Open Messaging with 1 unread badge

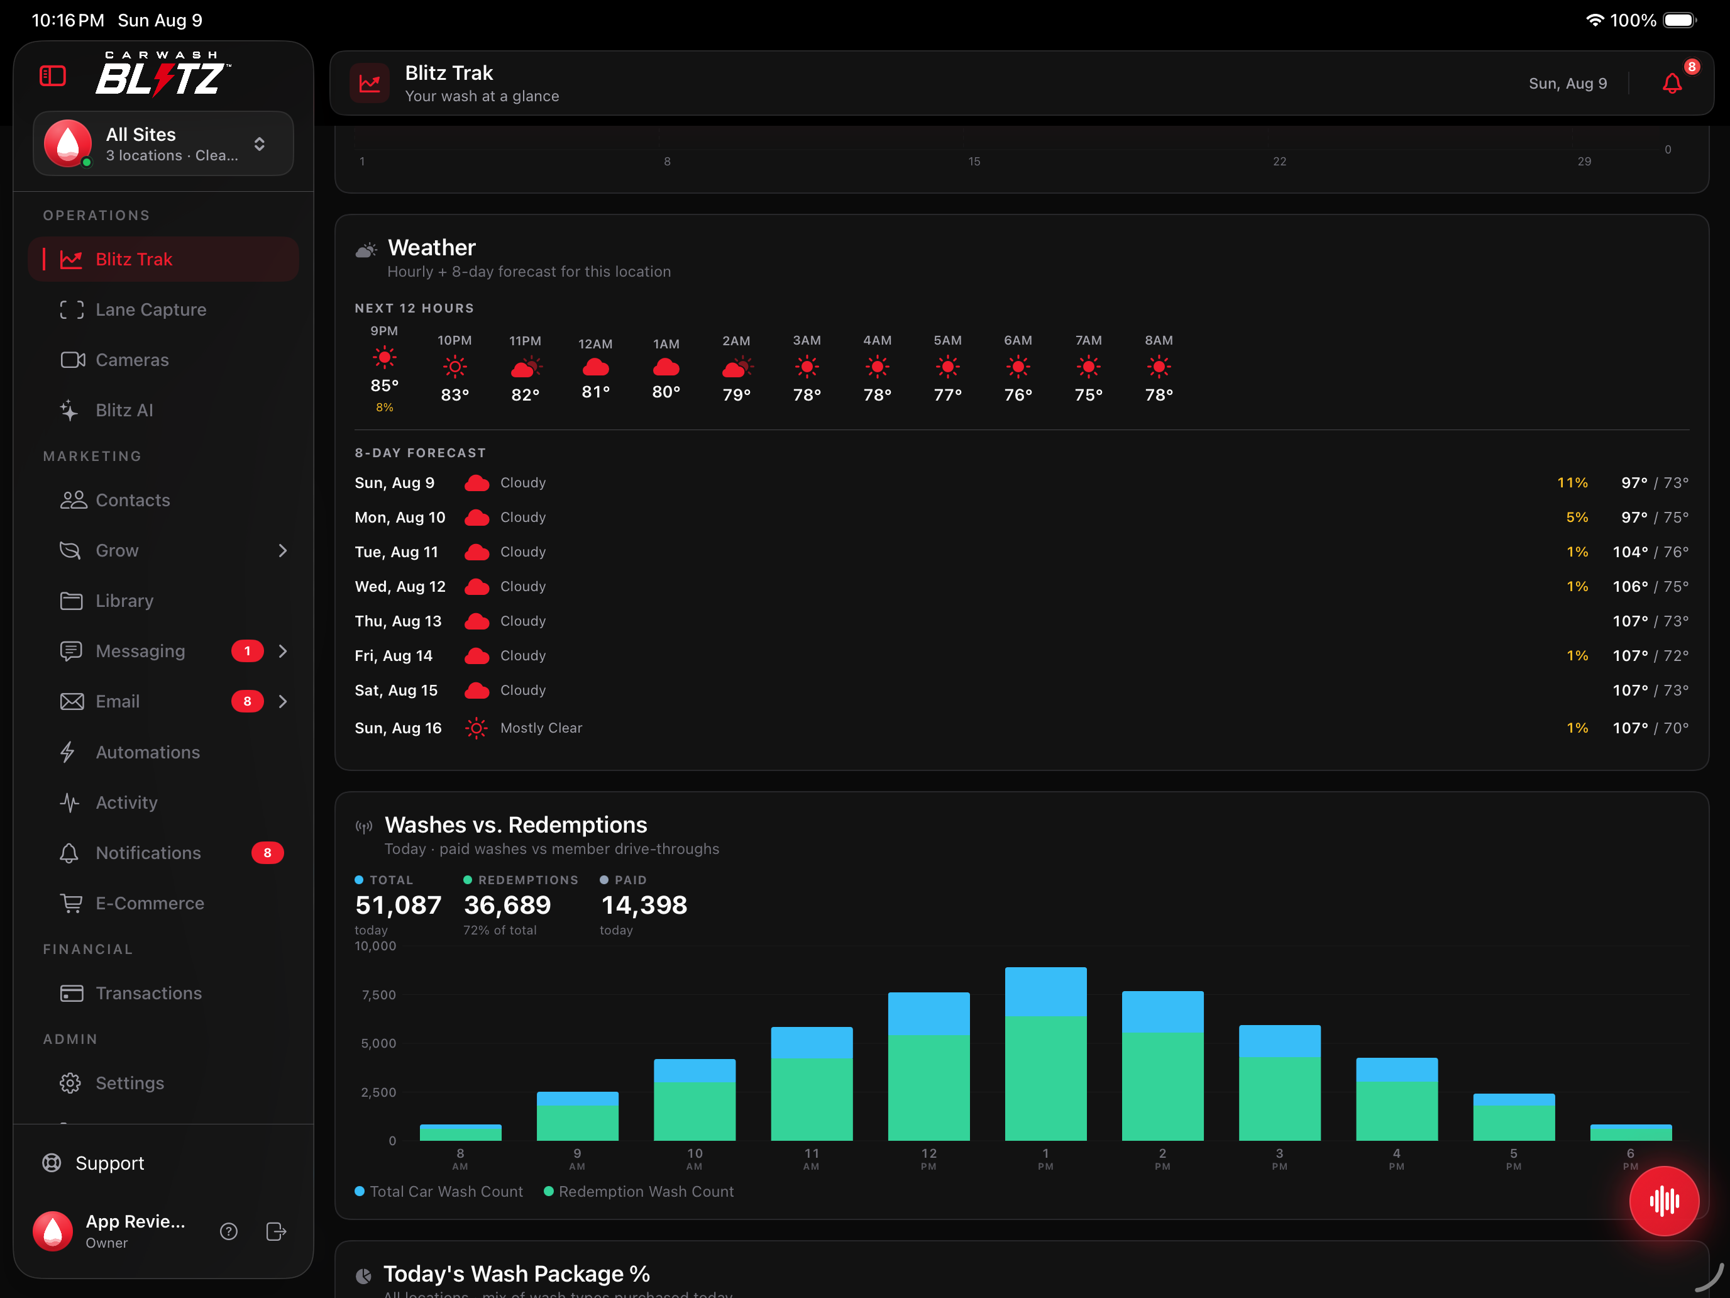163,651
